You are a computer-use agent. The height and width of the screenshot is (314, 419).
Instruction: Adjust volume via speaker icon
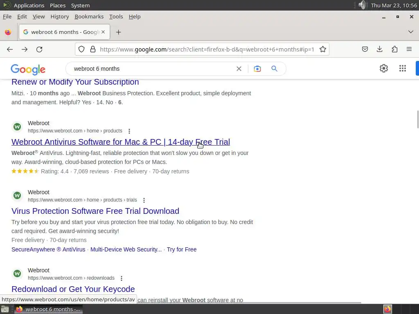coord(362,5)
